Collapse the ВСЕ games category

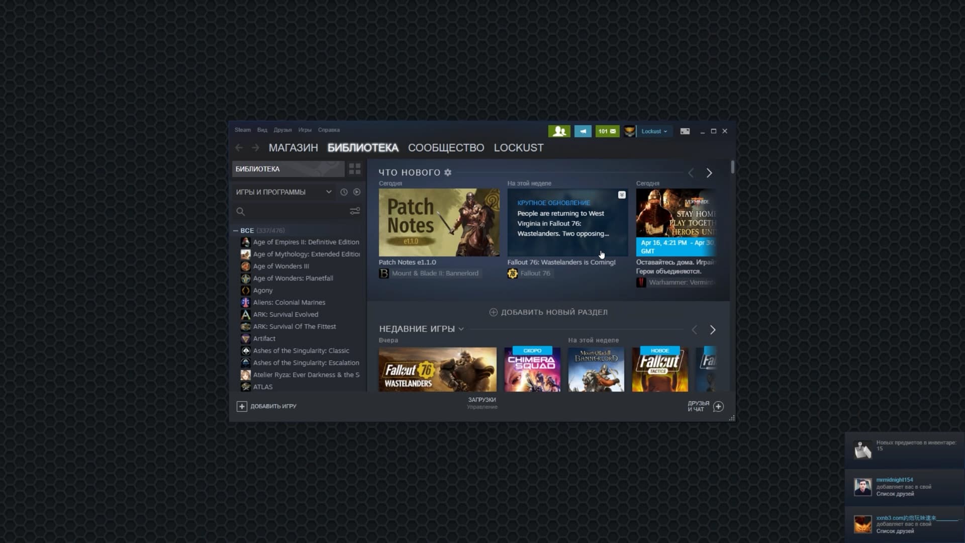coord(236,230)
